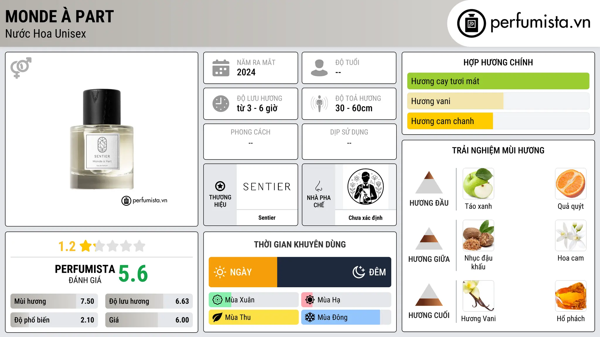The image size is (600, 337).
Task: Click the spring flower icon for Mùa Xuân
Action: [x=217, y=300]
